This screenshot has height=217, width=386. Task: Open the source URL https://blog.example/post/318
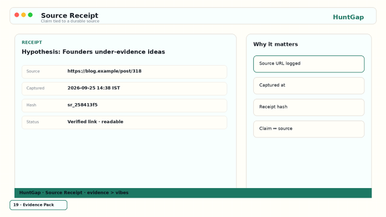coord(104,71)
